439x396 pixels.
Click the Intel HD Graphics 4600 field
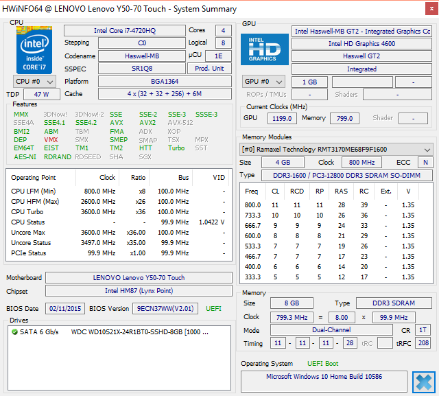[x=361, y=44]
